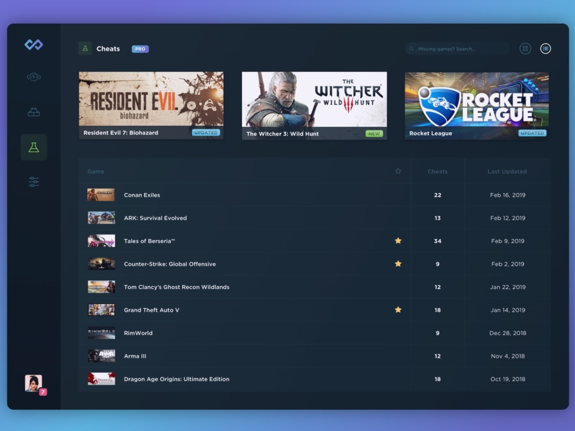This screenshot has width=575, height=431.
Task: Click NEW badge on Witcher card
Action: coord(374,134)
